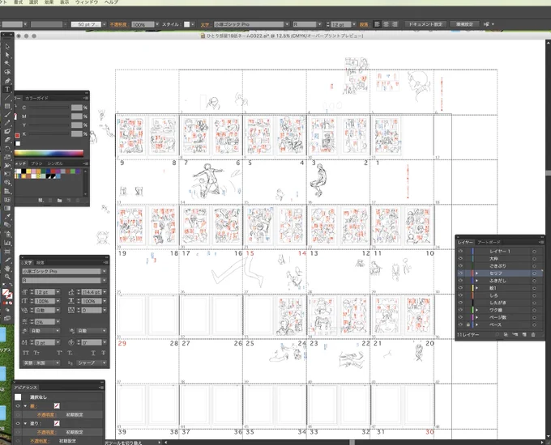Click left-align paragraph icon in control bar
This screenshot has height=445, width=551.
[x=377, y=24]
